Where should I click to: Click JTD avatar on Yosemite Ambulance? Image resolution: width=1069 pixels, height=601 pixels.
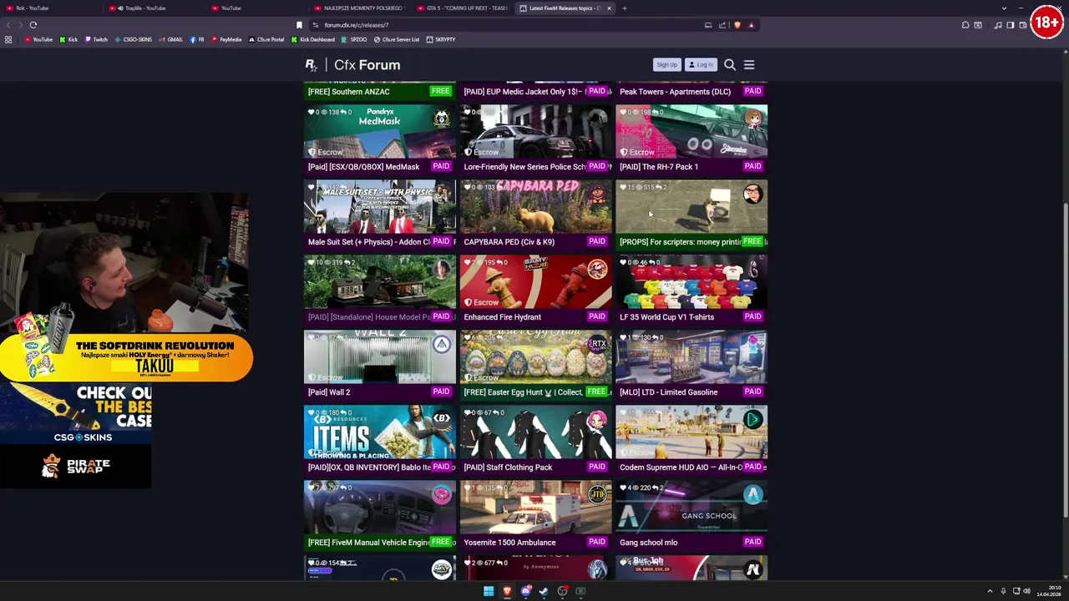[596, 494]
